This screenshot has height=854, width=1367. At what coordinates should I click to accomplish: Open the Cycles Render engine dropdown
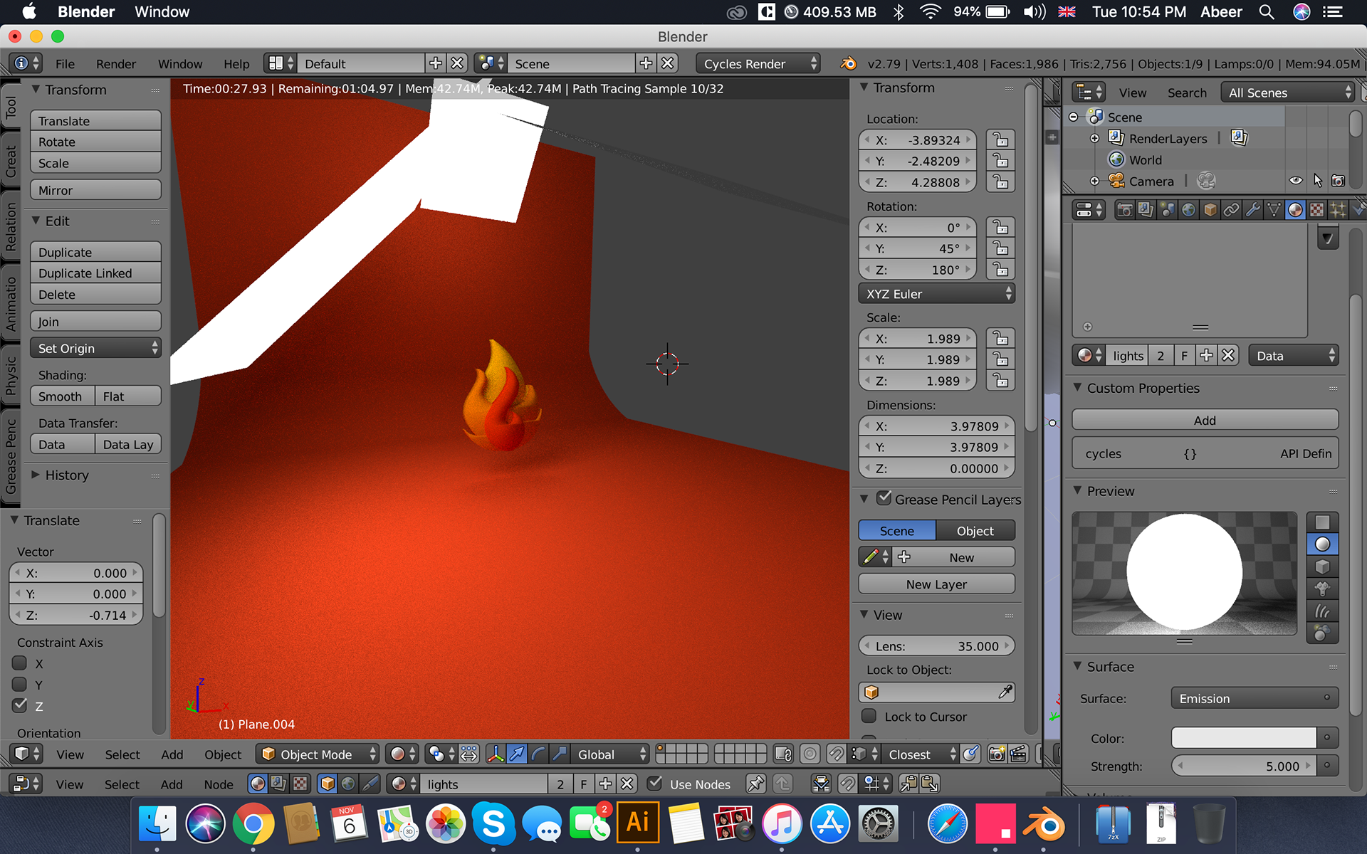tap(758, 63)
